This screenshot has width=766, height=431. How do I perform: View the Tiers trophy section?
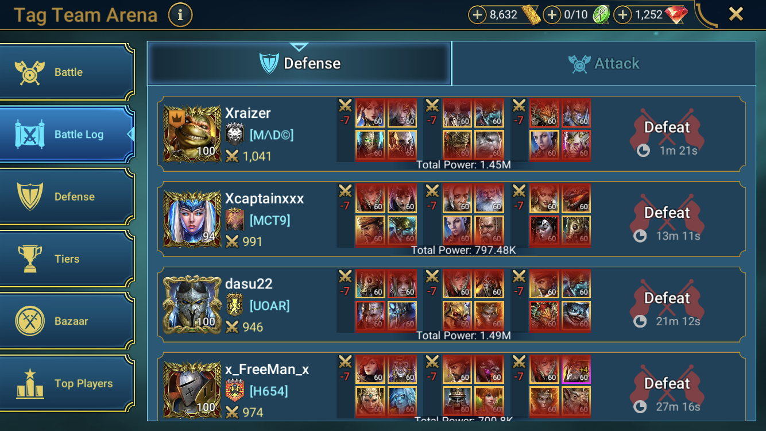coord(67,259)
